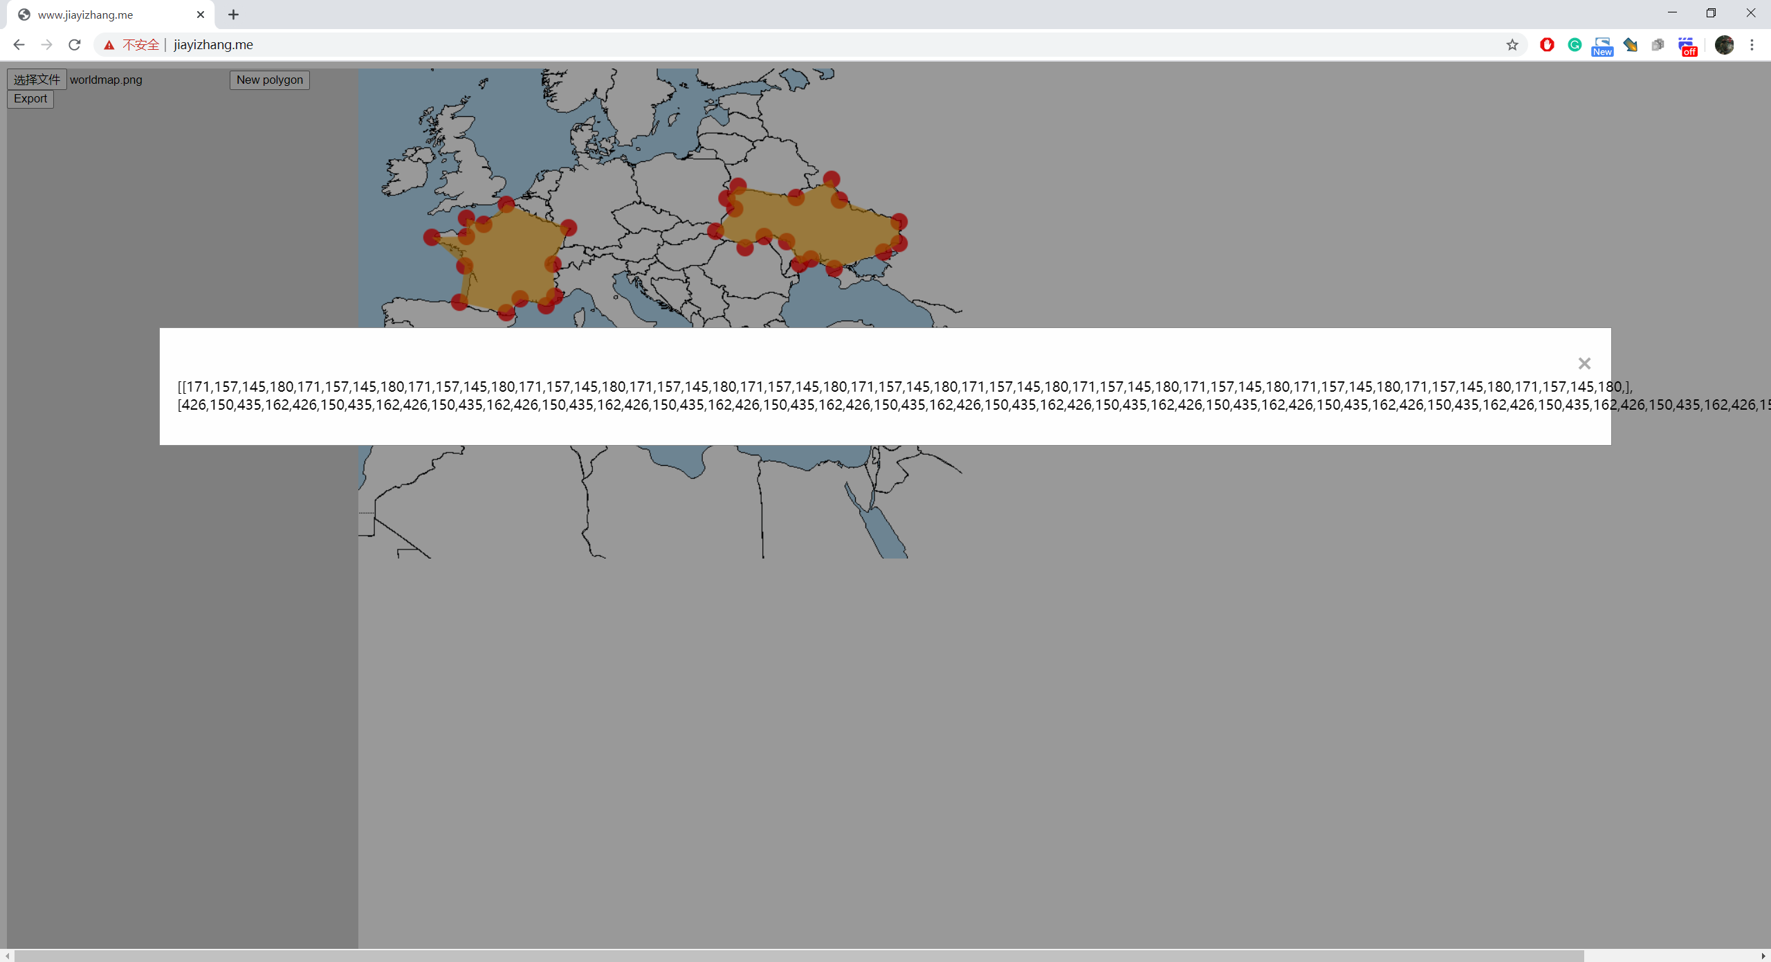Bookmark this page with star icon
The image size is (1771, 962).
[x=1512, y=45]
